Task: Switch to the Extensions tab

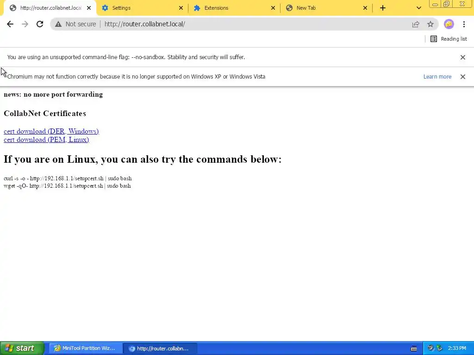Action: pyautogui.click(x=234, y=8)
